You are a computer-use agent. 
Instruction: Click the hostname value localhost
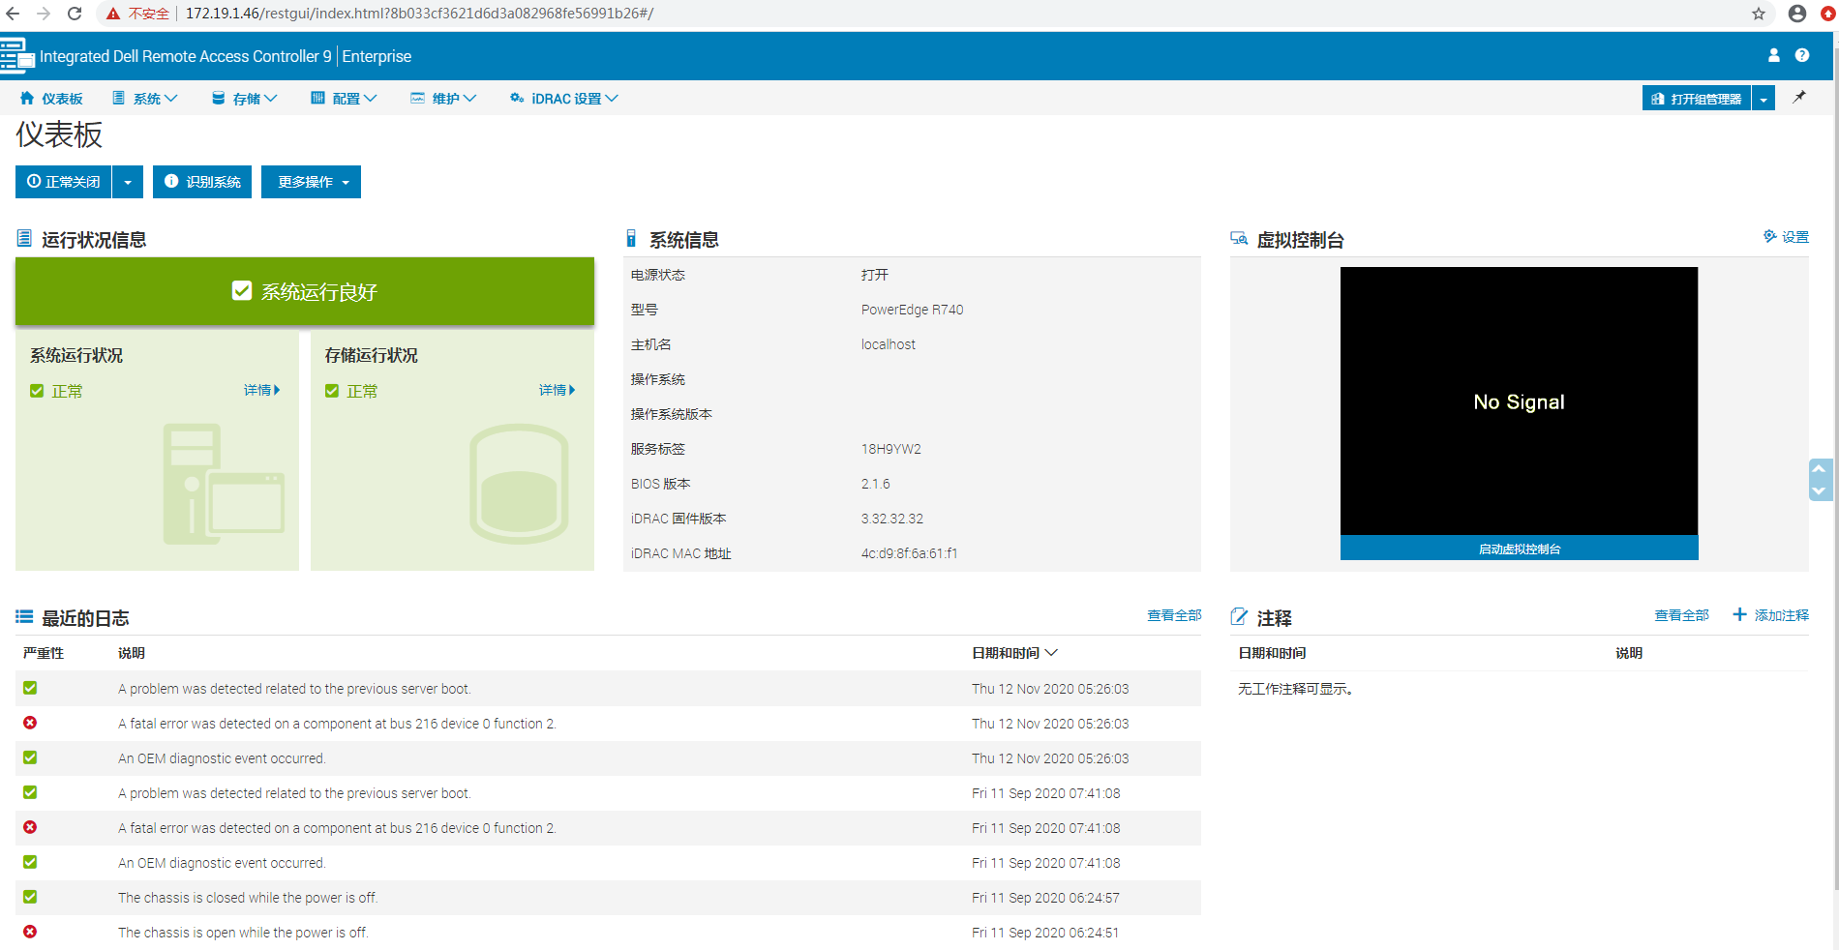tap(889, 344)
